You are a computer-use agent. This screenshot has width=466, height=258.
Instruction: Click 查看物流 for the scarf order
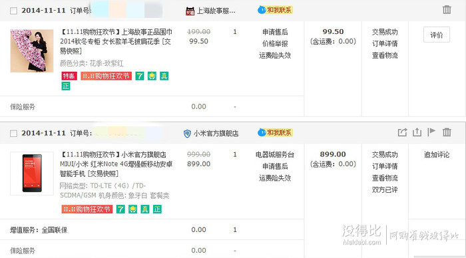[x=385, y=55]
